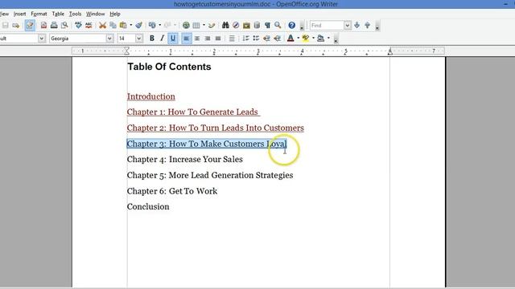
Task: Click Chapter 5: More Lead Generation Strategies
Action: pyautogui.click(x=210, y=175)
